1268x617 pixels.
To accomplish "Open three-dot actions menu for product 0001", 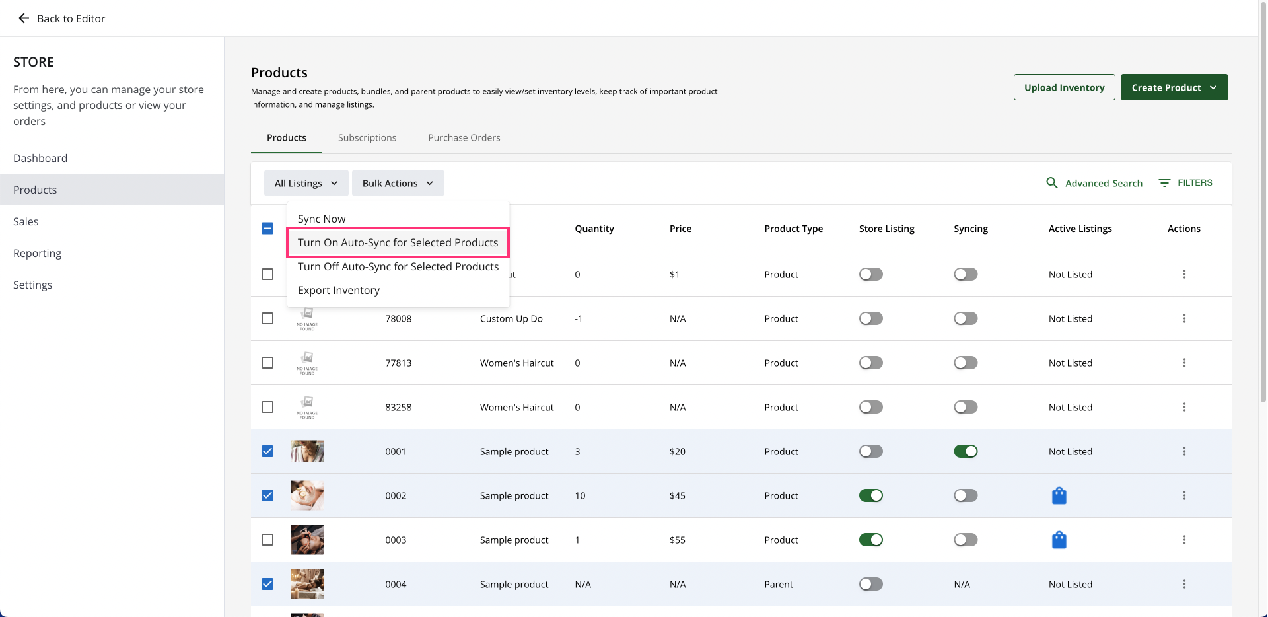I will click(x=1183, y=451).
